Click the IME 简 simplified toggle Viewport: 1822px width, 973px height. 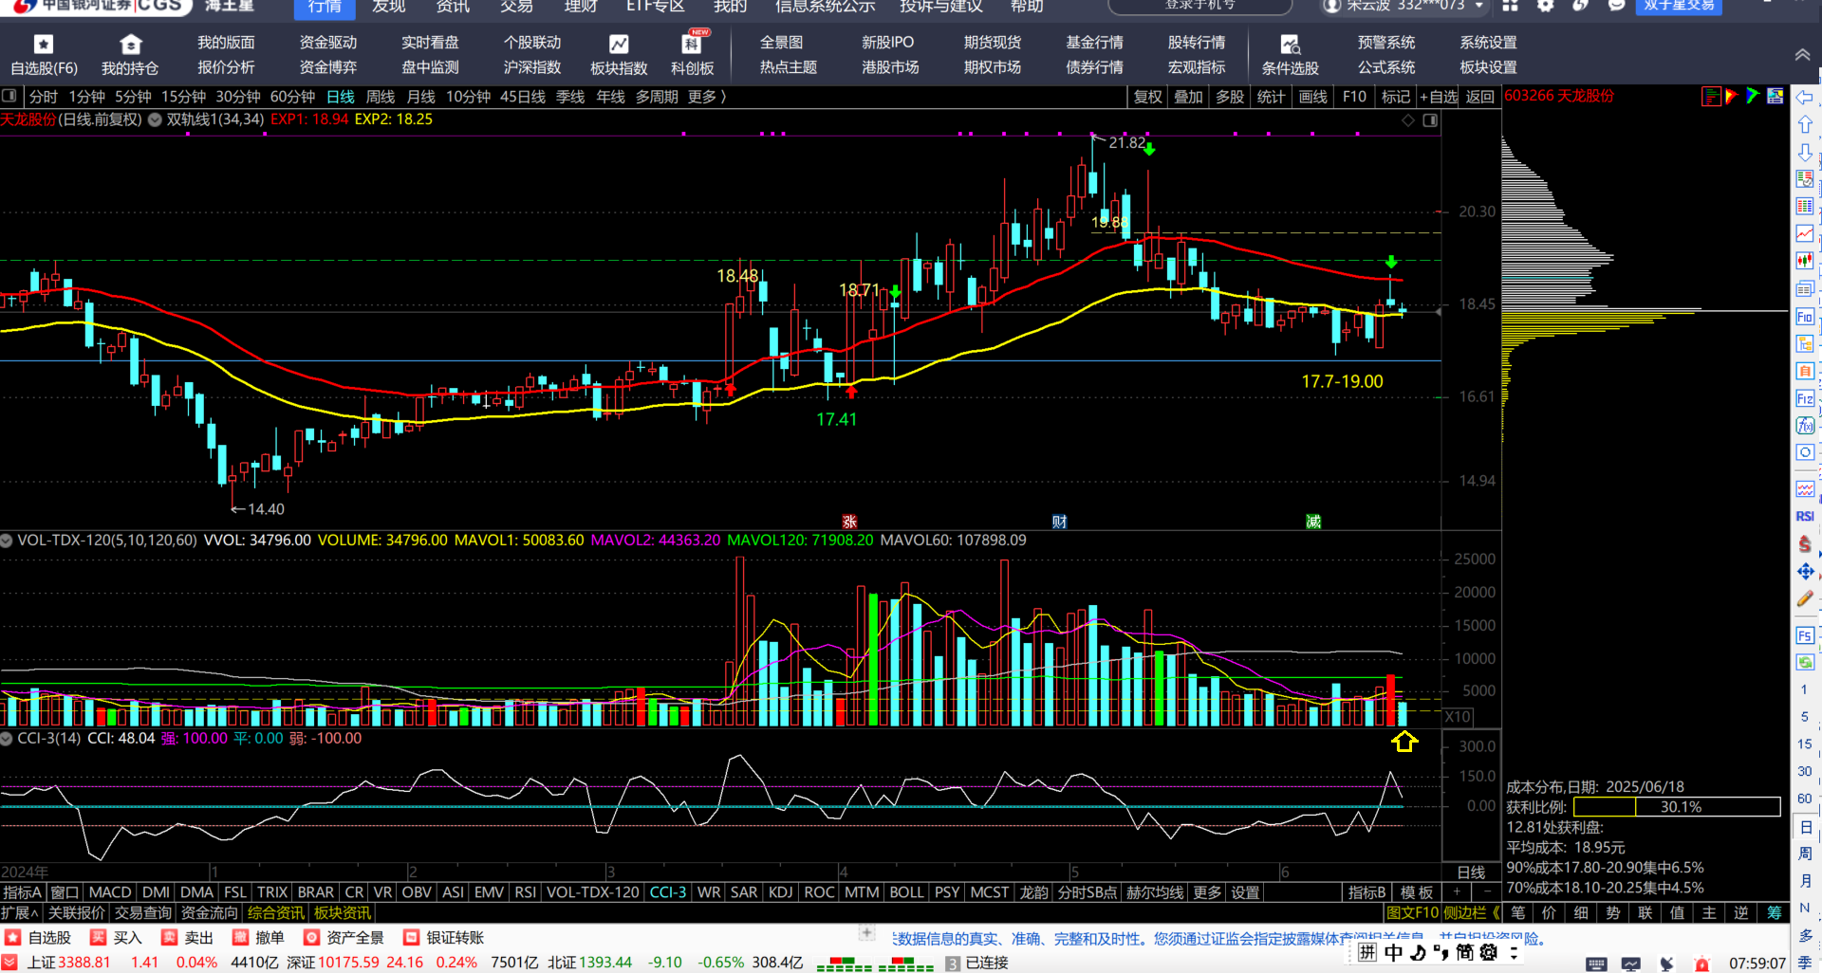coord(1464,952)
